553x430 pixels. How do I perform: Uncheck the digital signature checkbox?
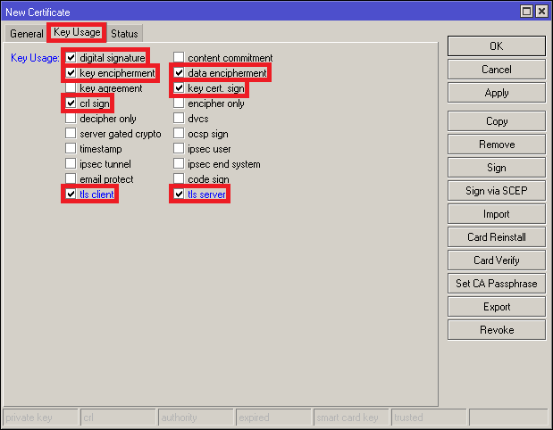tap(71, 58)
